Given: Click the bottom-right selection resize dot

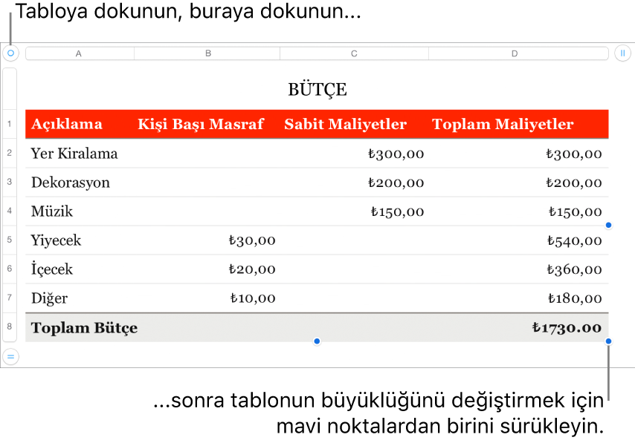Looking at the screenshot, I should pos(608,341).
